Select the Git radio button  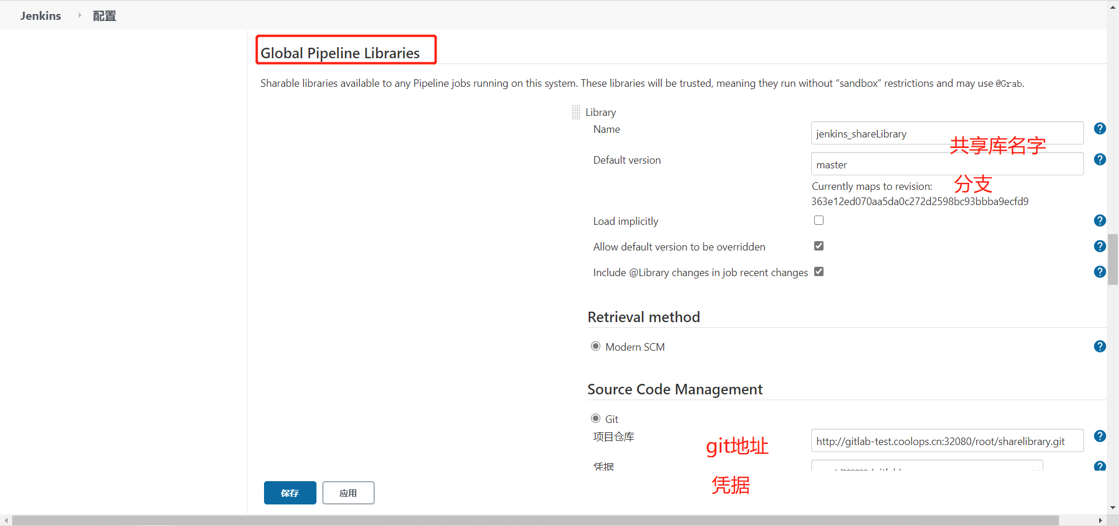coord(596,418)
